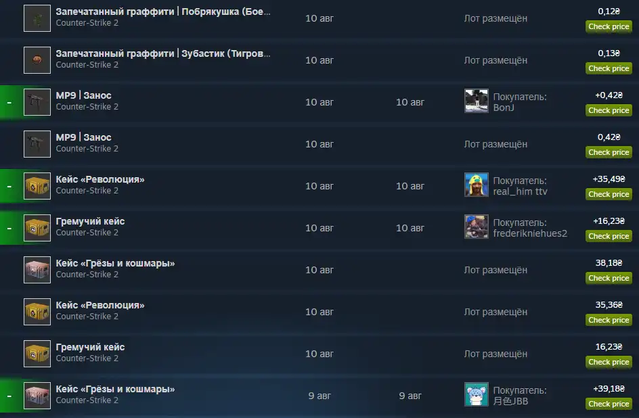View buyer BonJ's avatar
The width and height of the screenshot is (639, 418).
477,101
